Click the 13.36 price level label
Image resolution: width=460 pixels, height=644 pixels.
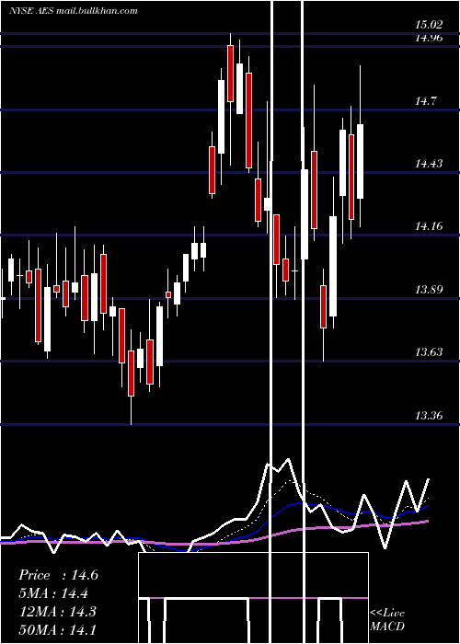coord(429,415)
